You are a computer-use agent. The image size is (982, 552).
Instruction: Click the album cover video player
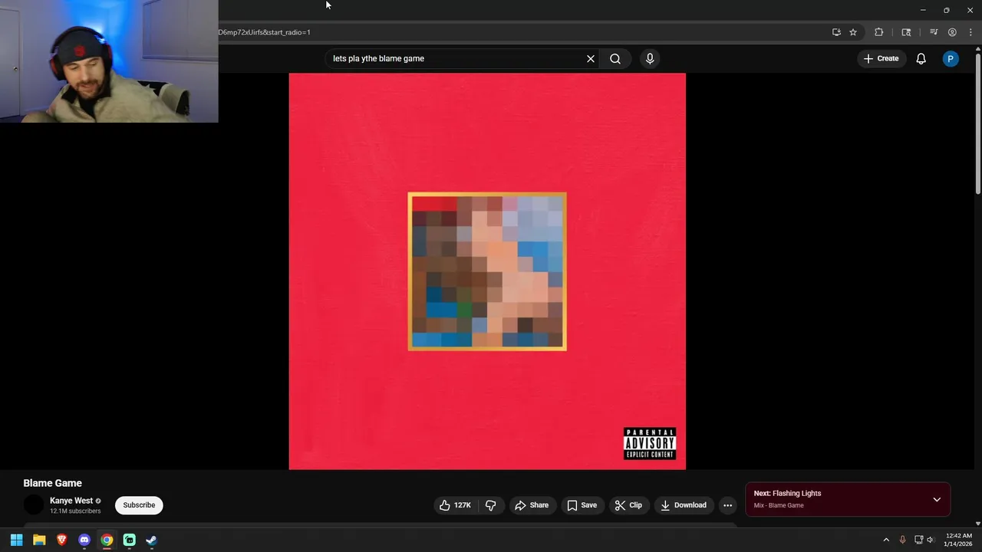(x=487, y=271)
